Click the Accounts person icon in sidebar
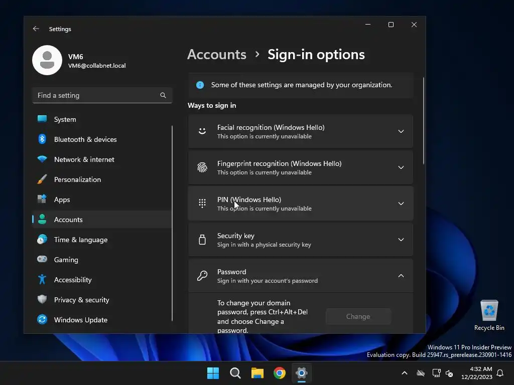514x385 pixels. 42,220
